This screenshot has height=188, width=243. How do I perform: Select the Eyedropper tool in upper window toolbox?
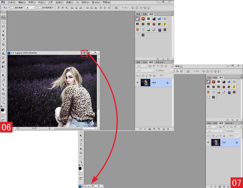[3, 40]
